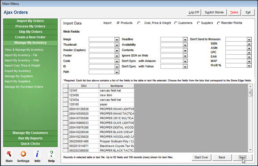This screenshot has height=166, width=258.
Task: Expand the Header (Caption) dropdown
Action: (x=117, y=50)
